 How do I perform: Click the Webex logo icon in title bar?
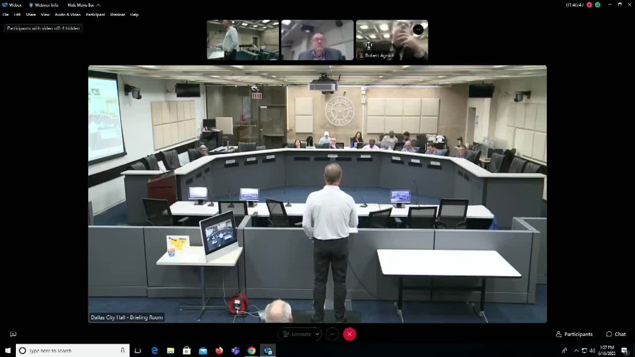[4, 5]
